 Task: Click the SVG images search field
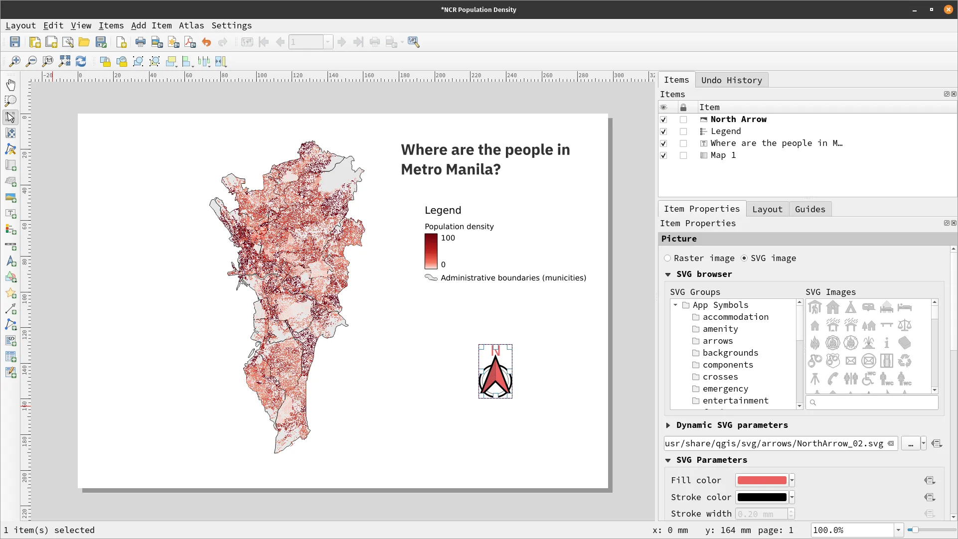(872, 403)
